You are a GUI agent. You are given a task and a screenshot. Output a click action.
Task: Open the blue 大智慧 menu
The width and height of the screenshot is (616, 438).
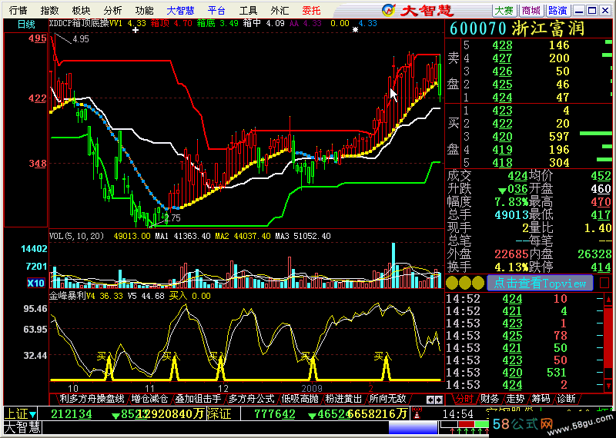point(181,10)
